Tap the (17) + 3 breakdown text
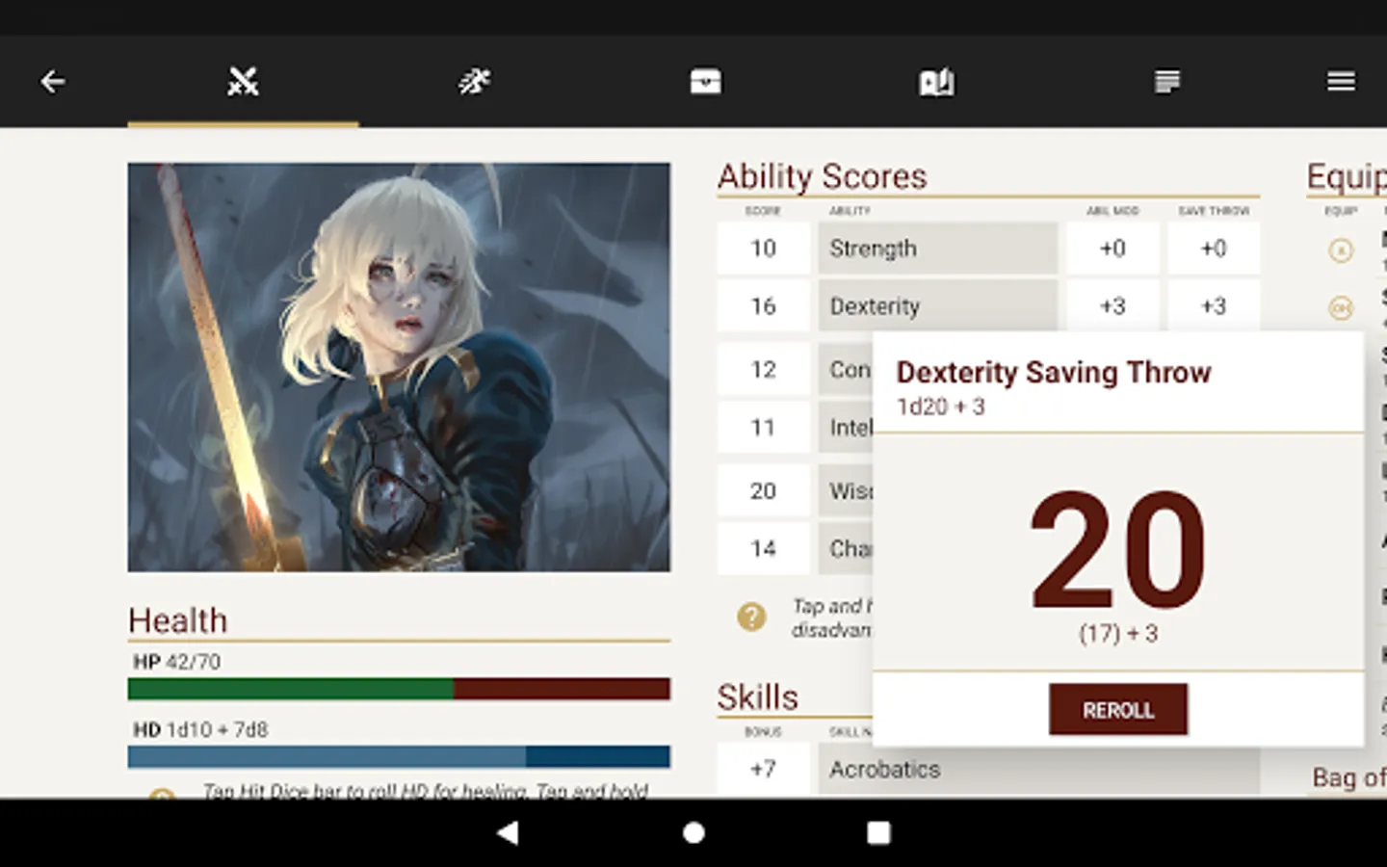 pyautogui.click(x=1118, y=633)
